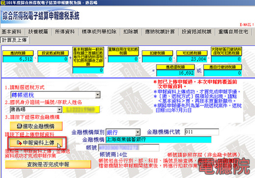The width and height of the screenshot is (255, 178).
Task: Click the yellow ID number field
Action: tap(81, 110)
